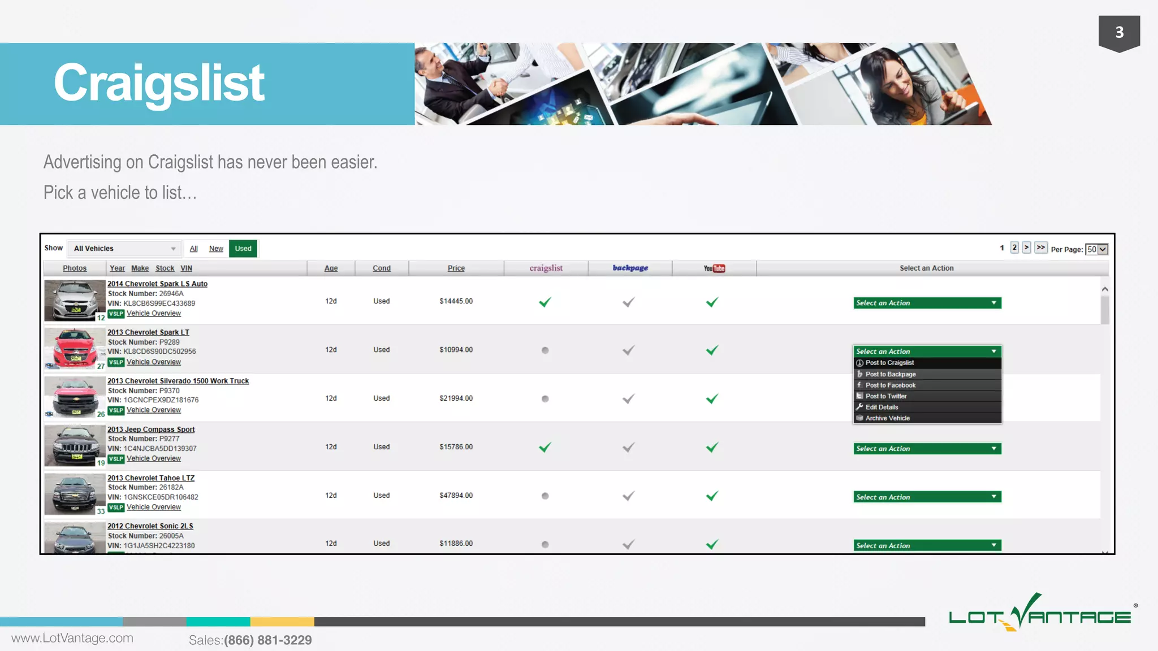This screenshot has width=1158, height=651.
Task: Click the red Chevrolet Spark LT thumbnail
Action: [74, 349]
